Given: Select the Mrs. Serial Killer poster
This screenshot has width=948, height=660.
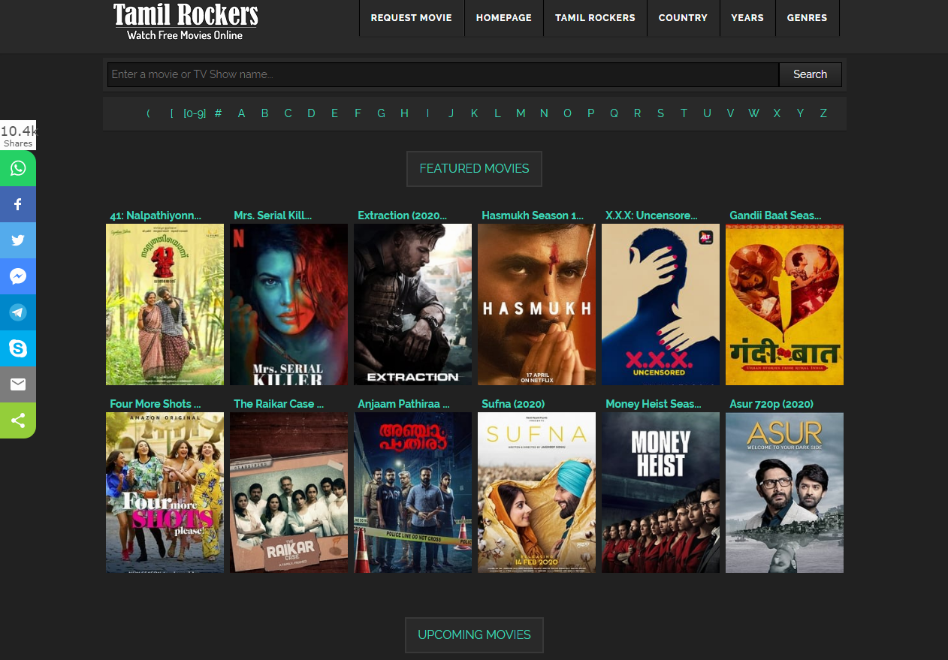Looking at the screenshot, I should [x=288, y=304].
